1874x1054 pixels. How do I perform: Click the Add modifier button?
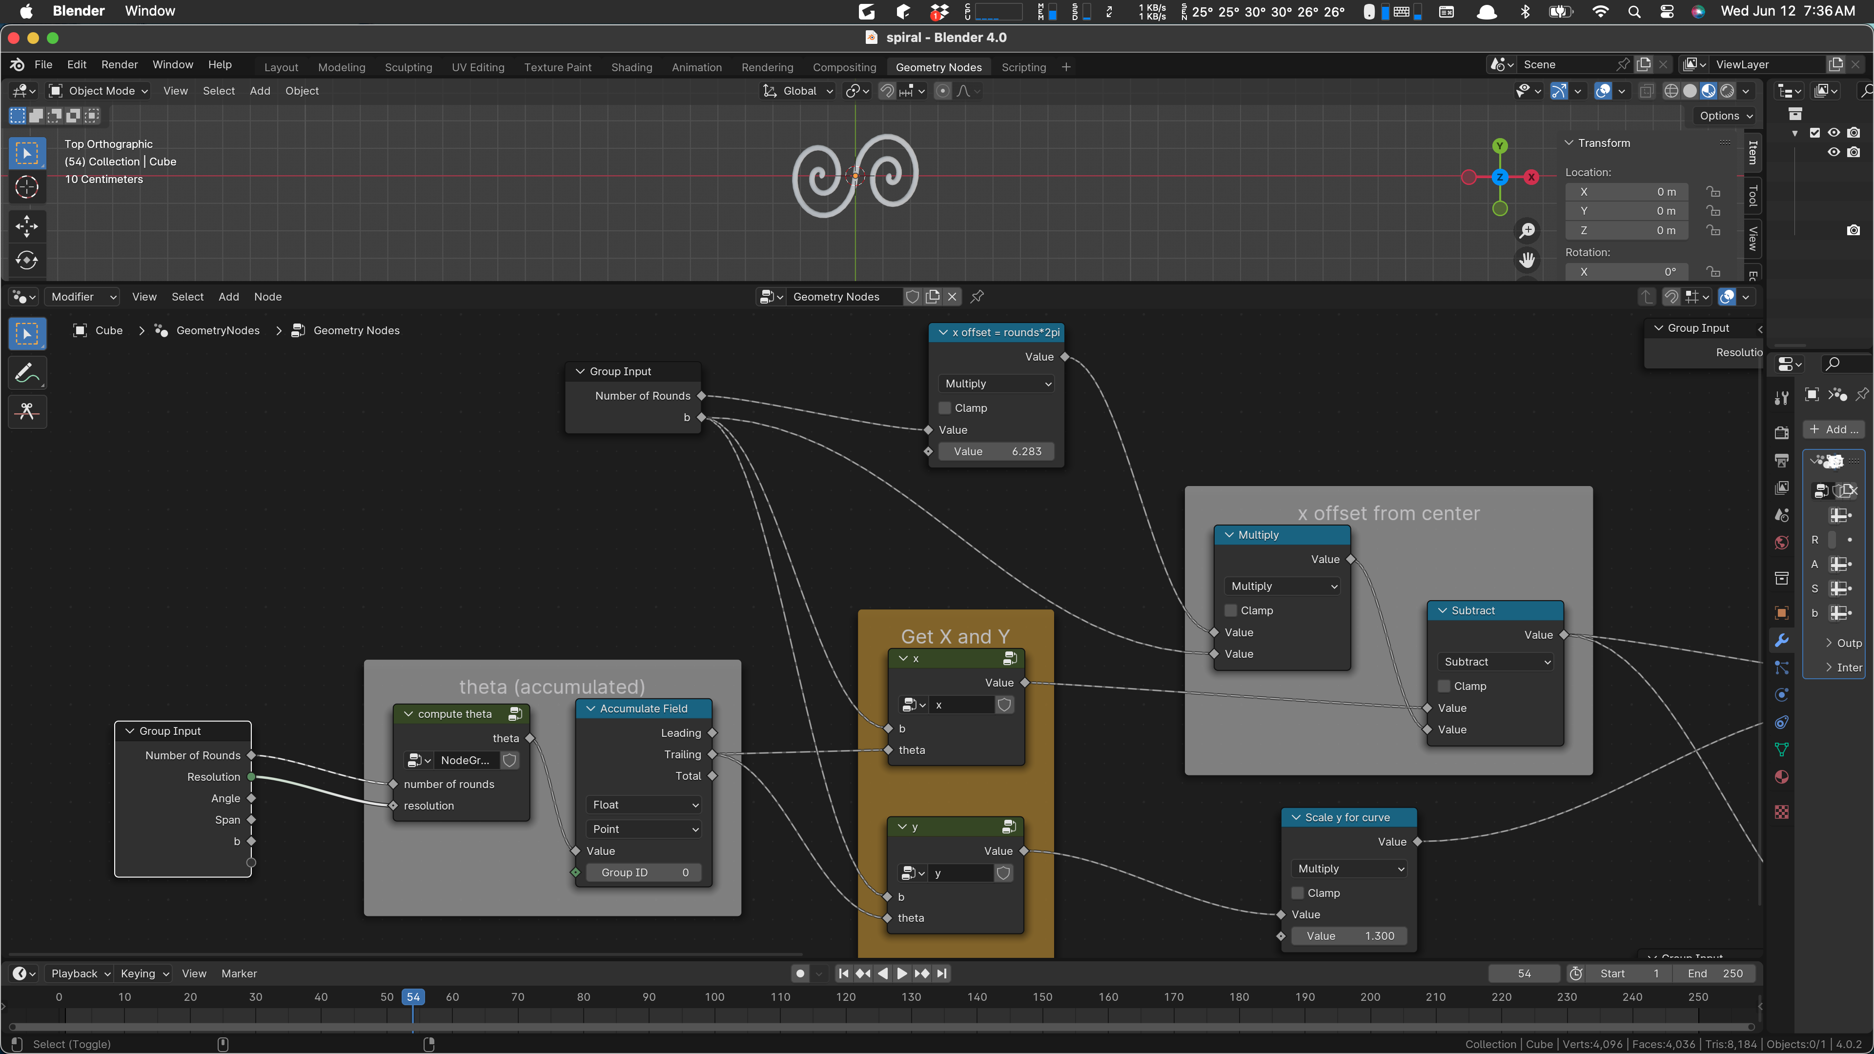[x=1833, y=429]
